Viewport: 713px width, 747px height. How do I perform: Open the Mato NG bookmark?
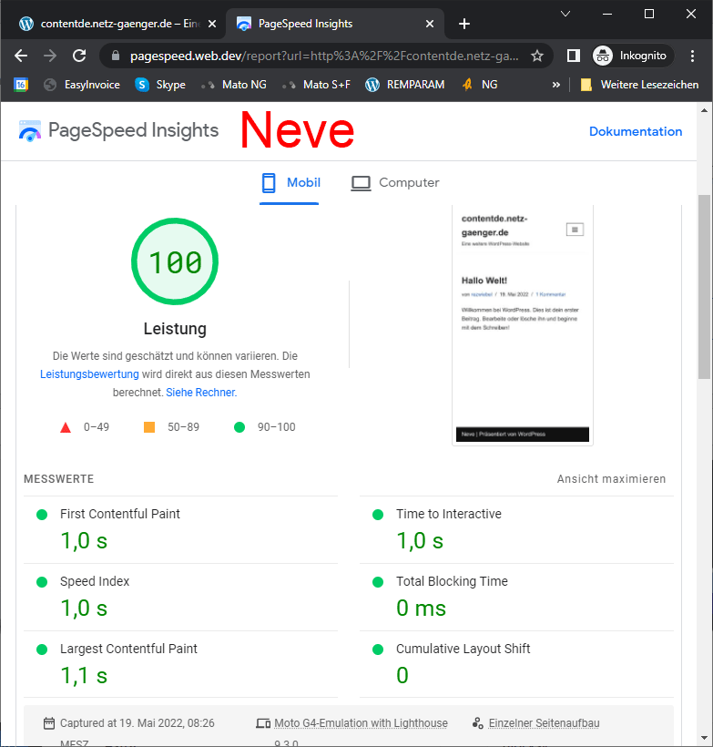click(x=234, y=85)
